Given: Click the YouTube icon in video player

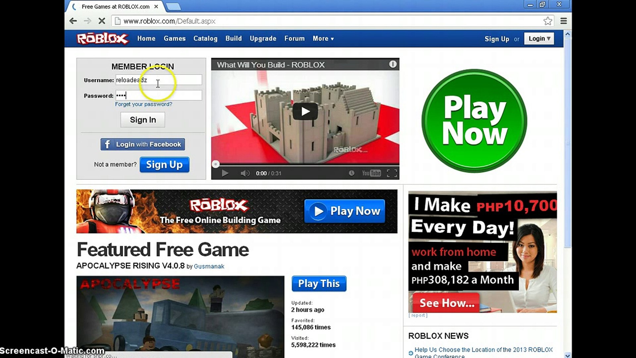Looking at the screenshot, I should [x=371, y=173].
